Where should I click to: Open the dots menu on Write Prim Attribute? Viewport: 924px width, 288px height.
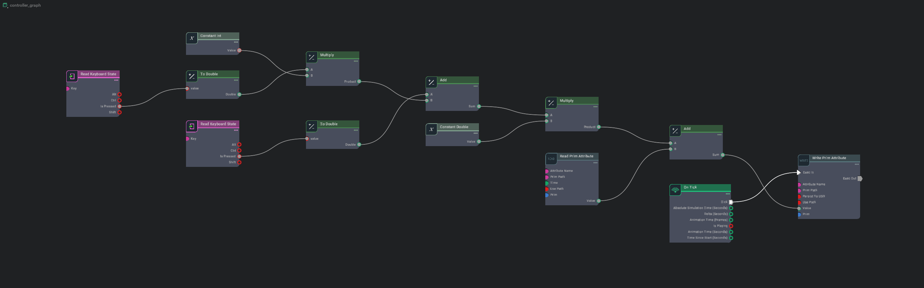[857, 164]
